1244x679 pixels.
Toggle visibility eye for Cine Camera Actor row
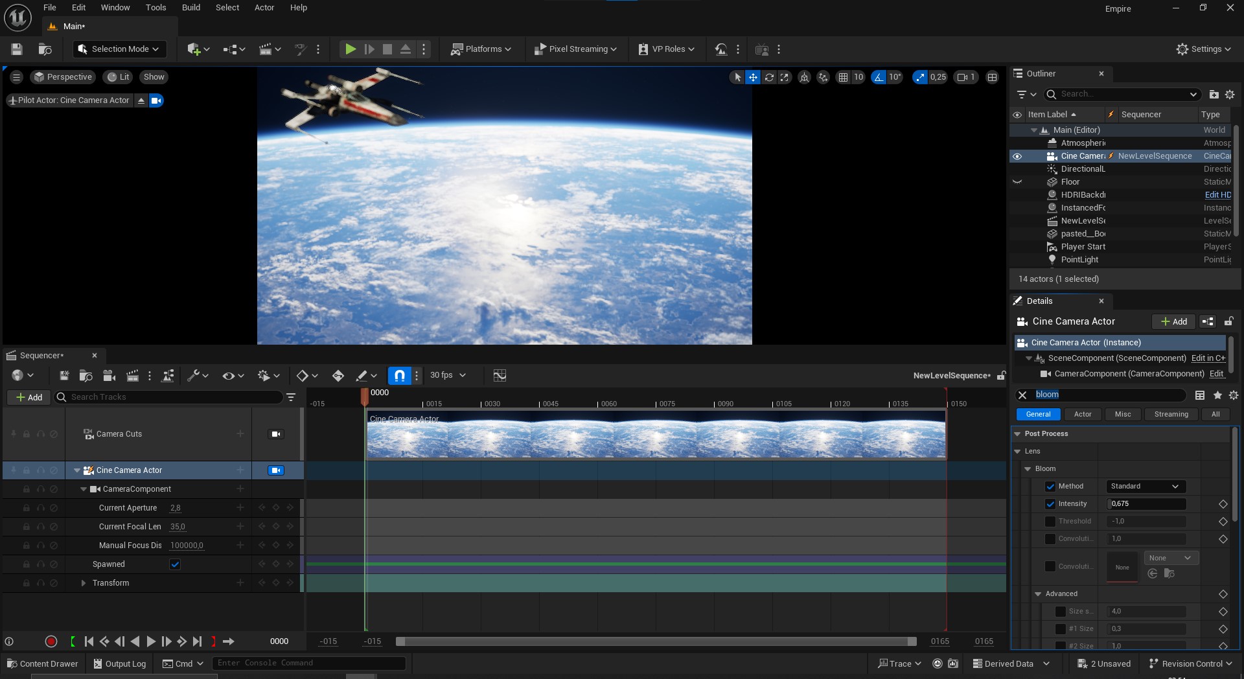[x=1017, y=156]
